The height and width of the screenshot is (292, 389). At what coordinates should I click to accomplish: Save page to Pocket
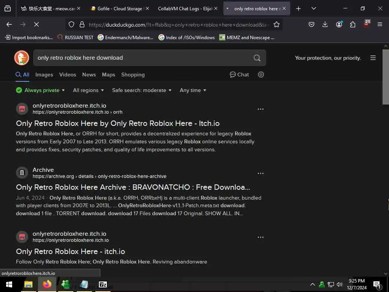312,24
